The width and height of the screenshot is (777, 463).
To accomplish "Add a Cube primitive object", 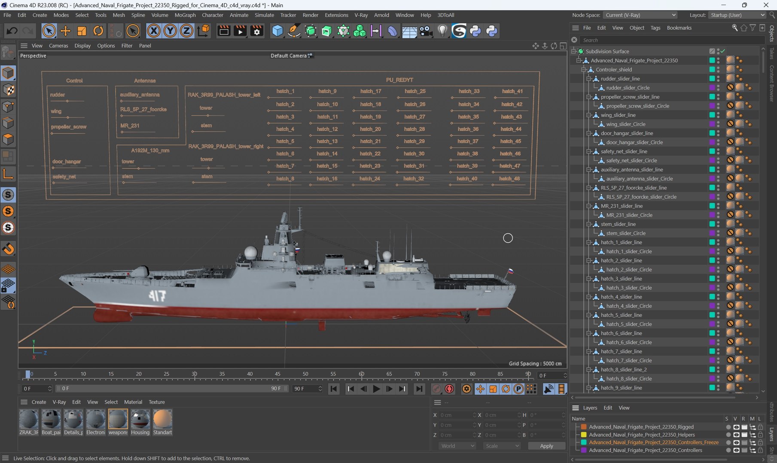I will coord(277,31).
